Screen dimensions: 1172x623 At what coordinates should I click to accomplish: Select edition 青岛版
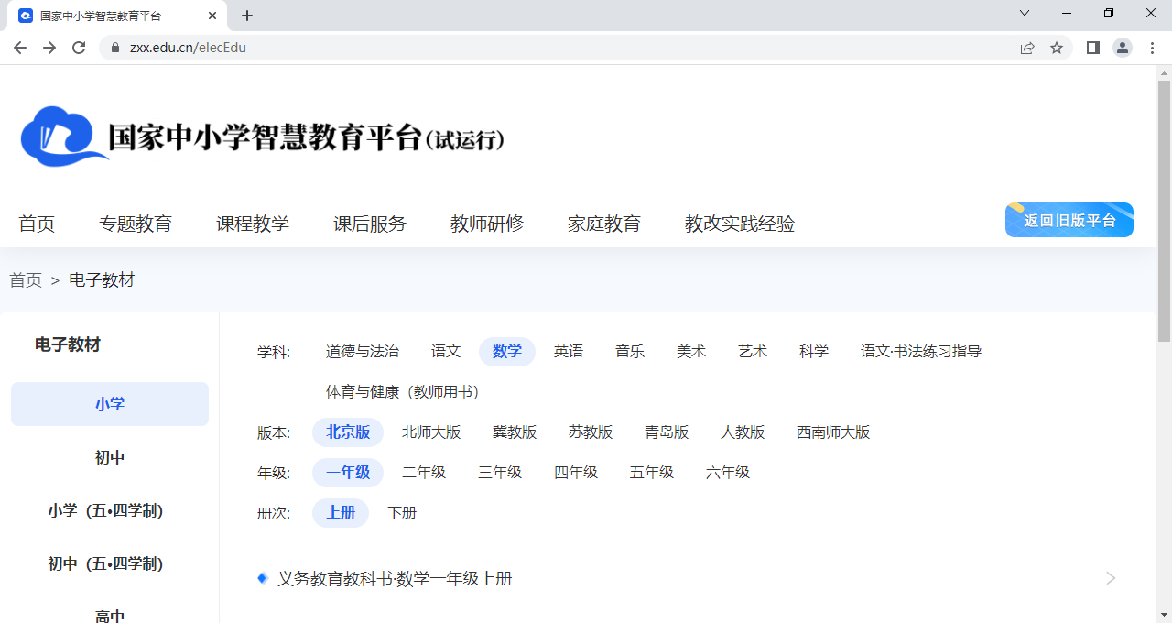[x=667, y=432]
